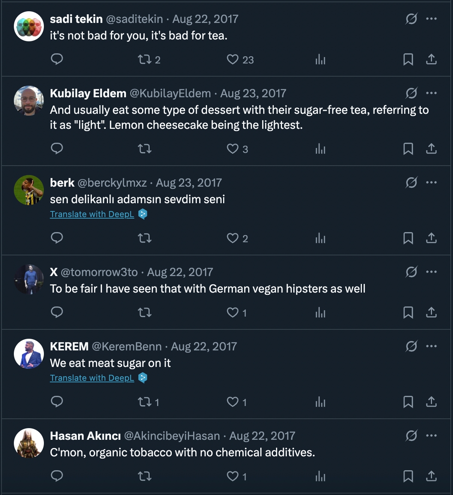453x495 pixels.
Task: Bookmark Kubilay Eldem's cheesecake tweet
Action: point(408,149)
